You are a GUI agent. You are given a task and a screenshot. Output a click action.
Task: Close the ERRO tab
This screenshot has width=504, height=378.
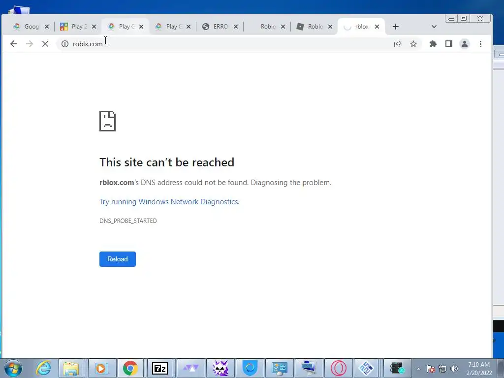click(236, 27)
